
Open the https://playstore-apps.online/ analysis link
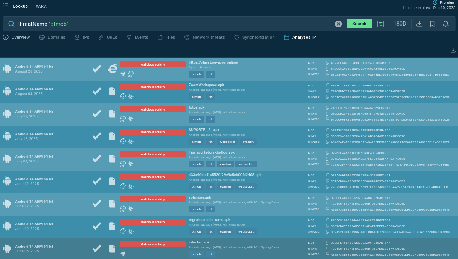coord(213,62)
